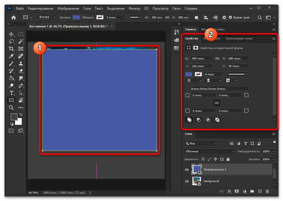Viewport: 283px width, 201px height.
Task: Open the Search magnifier in options bar
Action: 260,18
